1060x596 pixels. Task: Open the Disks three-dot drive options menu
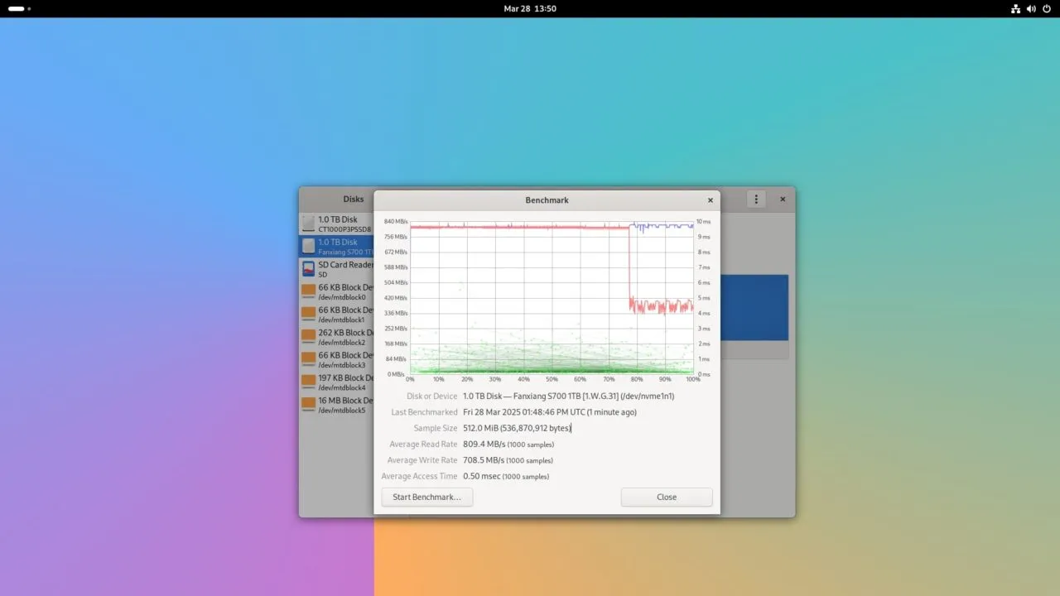[x=755, y=199]
